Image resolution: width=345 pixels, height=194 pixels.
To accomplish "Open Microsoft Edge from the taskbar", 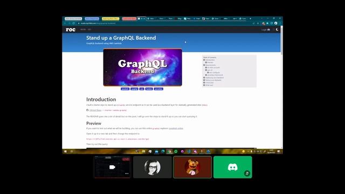I will 163,151.
